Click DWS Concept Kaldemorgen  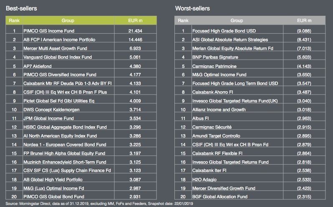tap(51, 110)
